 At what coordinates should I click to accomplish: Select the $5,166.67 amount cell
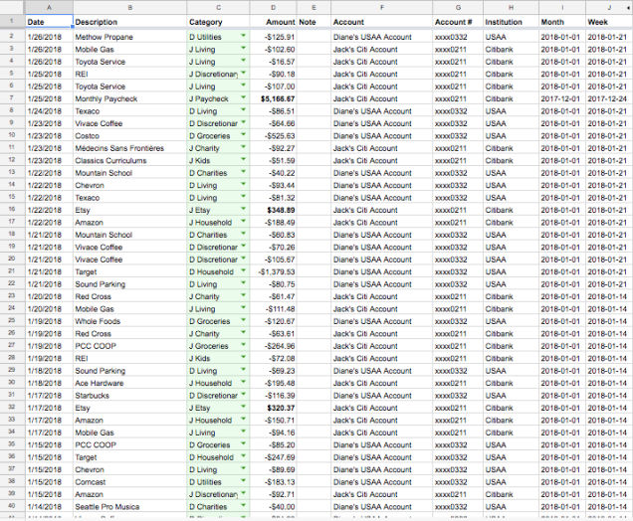point(274,98)
